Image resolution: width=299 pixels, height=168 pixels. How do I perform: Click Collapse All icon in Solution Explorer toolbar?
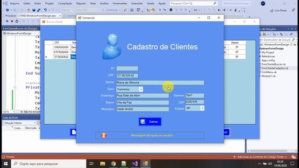click(291, 35)
